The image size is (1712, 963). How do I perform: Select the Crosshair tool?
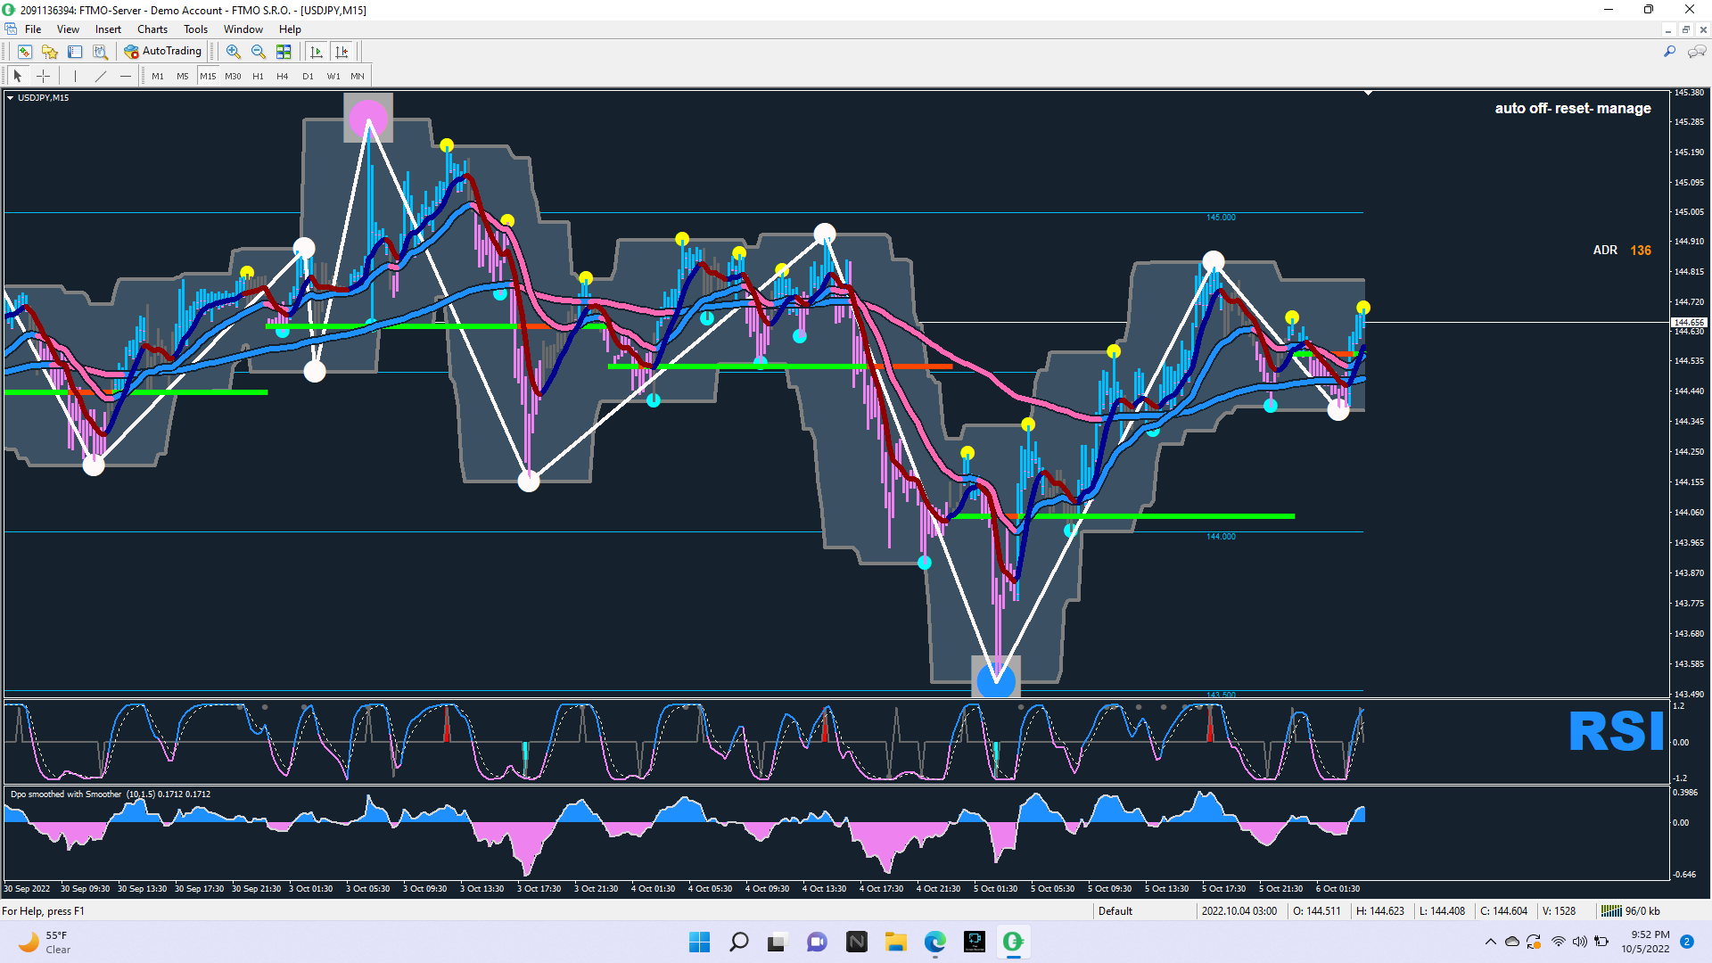click(43, 76)
